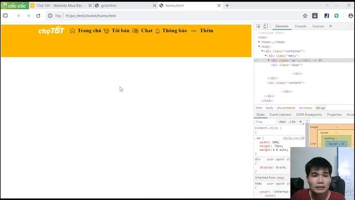Focus the styles Filter field

[x=265, y=122]
